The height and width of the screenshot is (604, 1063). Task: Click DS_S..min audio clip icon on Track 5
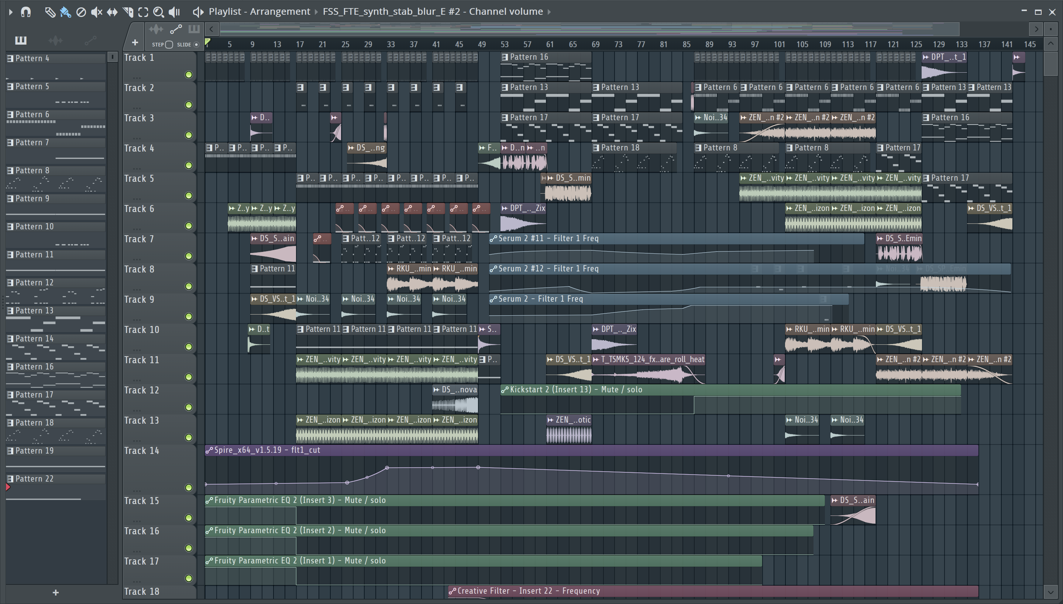pyautogui.click(x=550, y=178)
